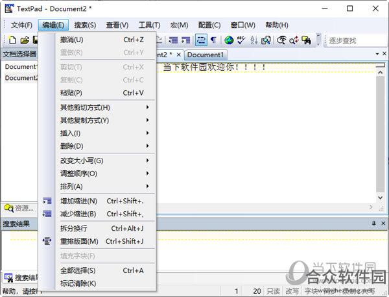389x297 pixels.
Task: Close the 编辑(E) menu
Action: 53,25
